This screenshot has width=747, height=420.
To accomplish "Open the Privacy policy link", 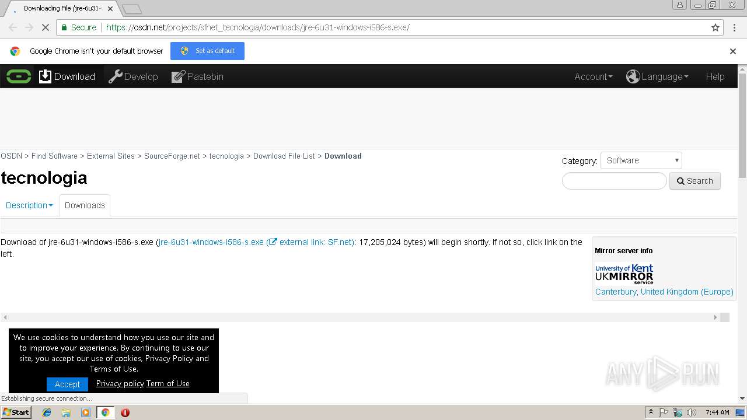I will click(120, 383).
